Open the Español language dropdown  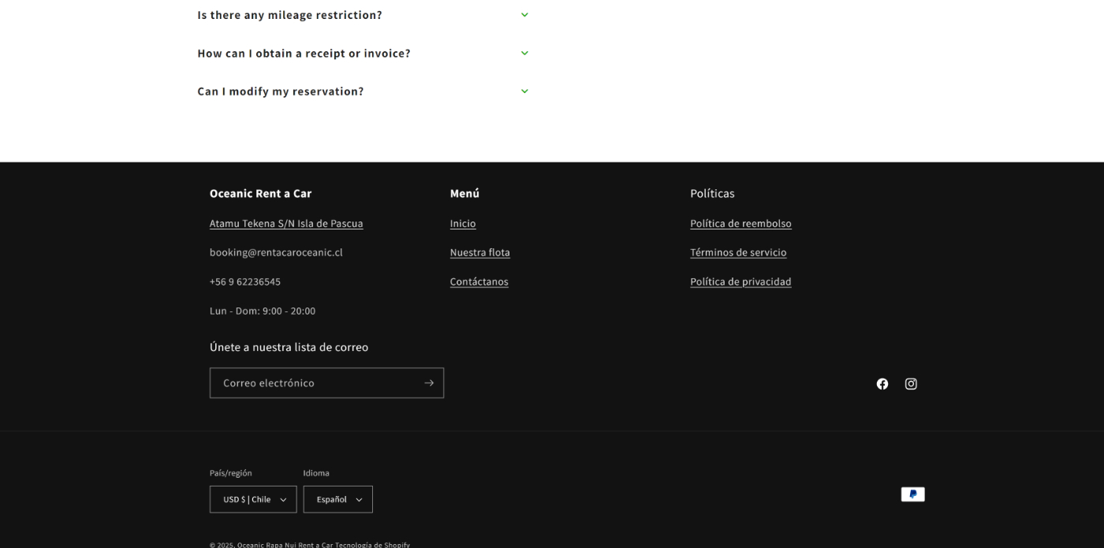(338, 499)
